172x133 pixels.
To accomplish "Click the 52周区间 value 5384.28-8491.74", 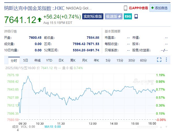I will click(x=86, y=50).
